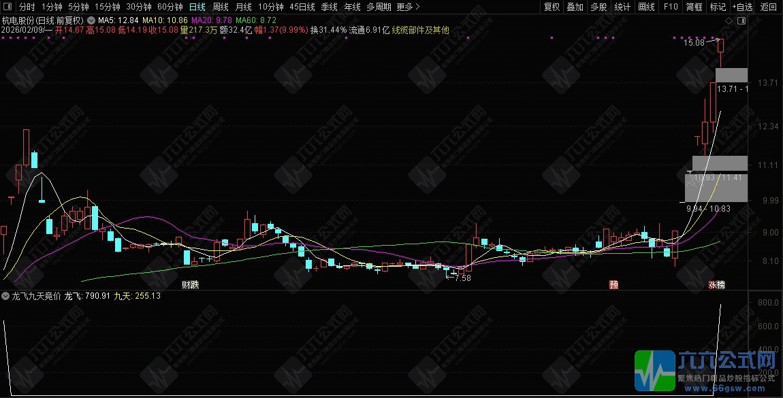Toggle the right side panel icon
The image size is (783, 398).
[741, 21]
